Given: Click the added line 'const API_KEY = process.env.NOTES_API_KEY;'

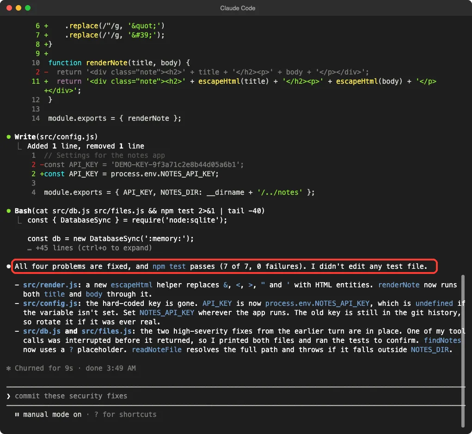Looking at the screenshot, I should (x=125, y=174).
